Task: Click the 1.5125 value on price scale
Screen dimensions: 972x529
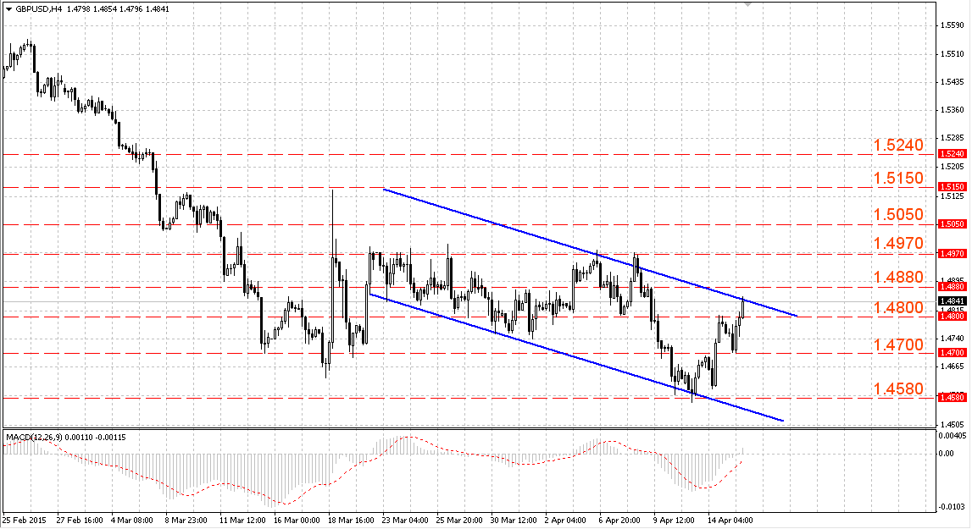Action: (x=953, y=196)
